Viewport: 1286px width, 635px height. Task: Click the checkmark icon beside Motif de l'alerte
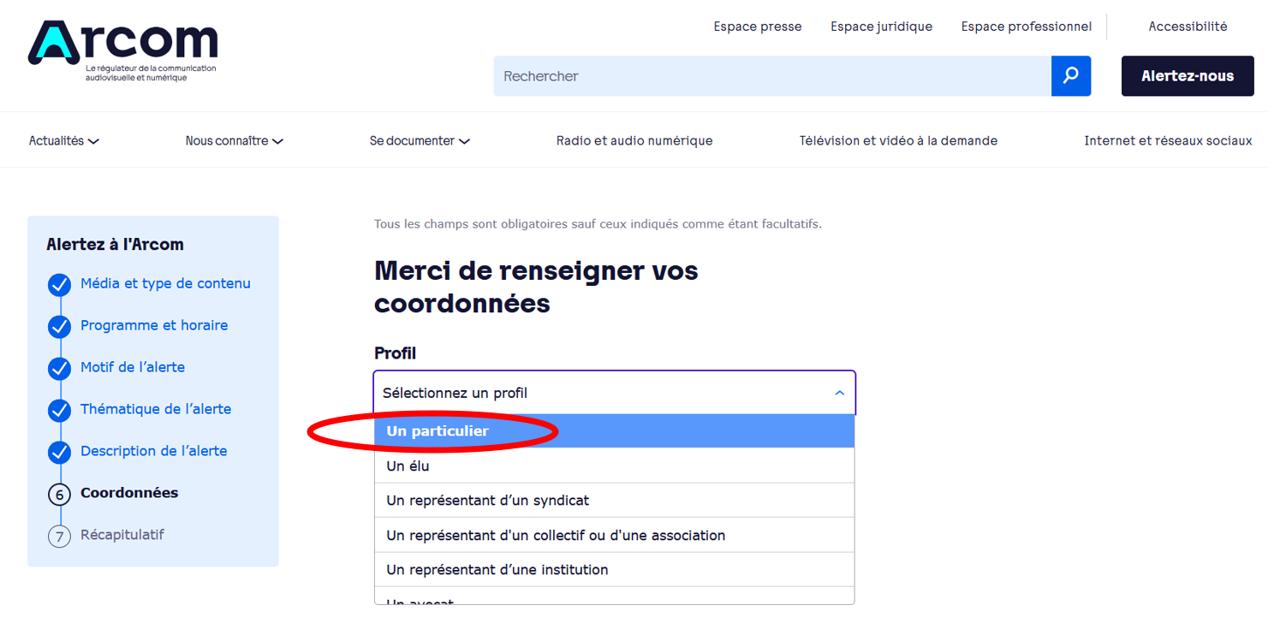pos(59,369)
